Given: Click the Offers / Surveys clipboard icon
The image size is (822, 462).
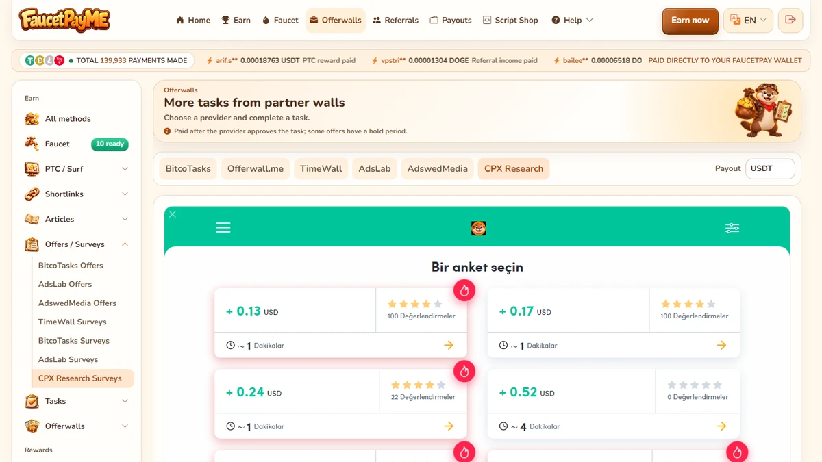Looking at the screenshot, I should click(x=32, y=244).
